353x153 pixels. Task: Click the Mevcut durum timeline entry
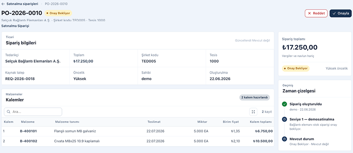(x=302, y=139)
